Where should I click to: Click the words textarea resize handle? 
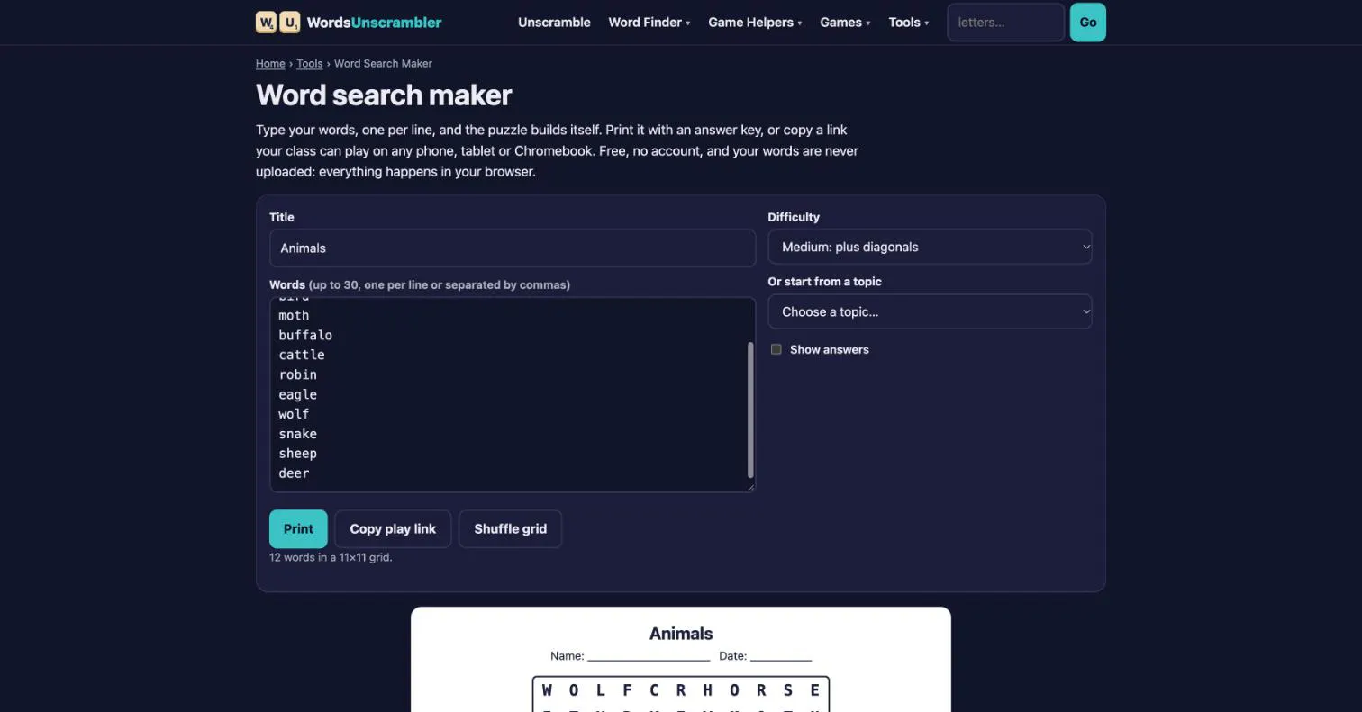point(749,486)
